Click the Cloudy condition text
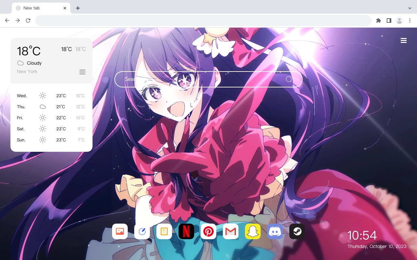 [x=34, y=63]
